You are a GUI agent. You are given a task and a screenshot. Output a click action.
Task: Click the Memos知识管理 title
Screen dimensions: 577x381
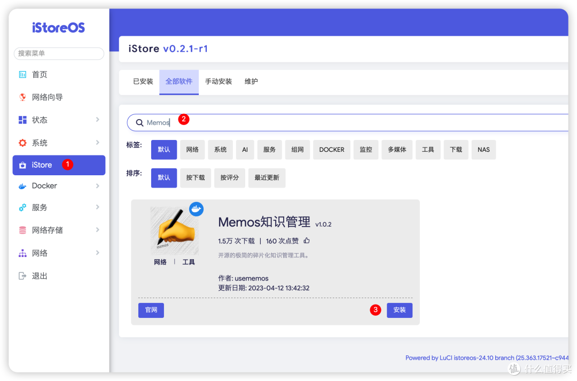(x=264, y=222)
